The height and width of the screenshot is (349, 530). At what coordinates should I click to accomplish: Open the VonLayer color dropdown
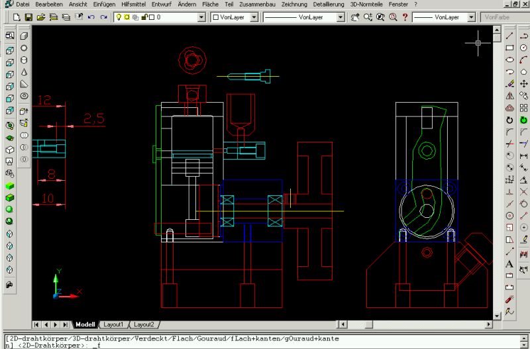(254, 17)
